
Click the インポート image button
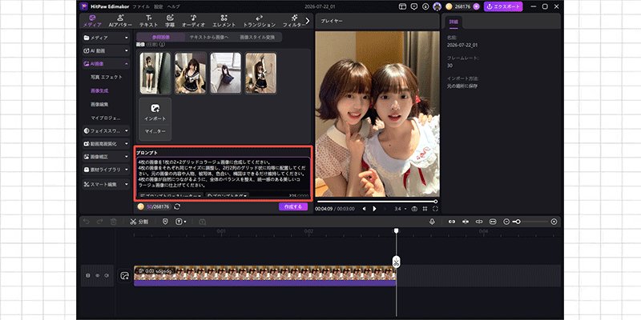(155, 111)
